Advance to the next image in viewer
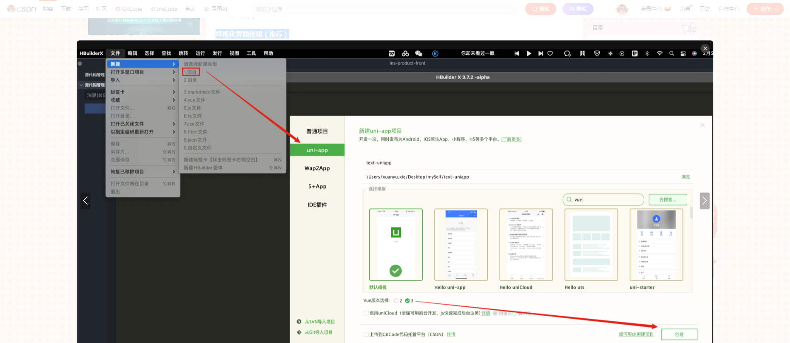This screenshot has width=790, height=343. (x=704, y=201)
